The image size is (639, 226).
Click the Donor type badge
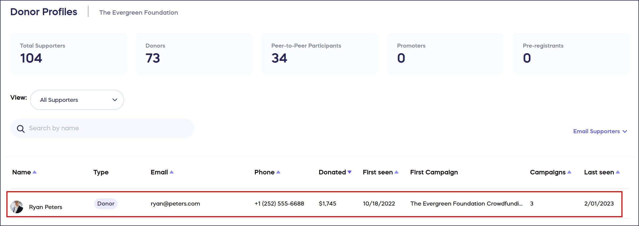106,204
